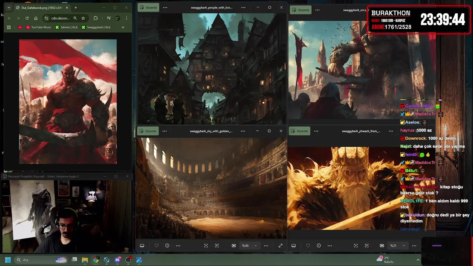Click the cdn.discor... address bar
Image resolution: width=473 pixels, height=266 pixels.
pyautogui.click(x=60, y=18)
